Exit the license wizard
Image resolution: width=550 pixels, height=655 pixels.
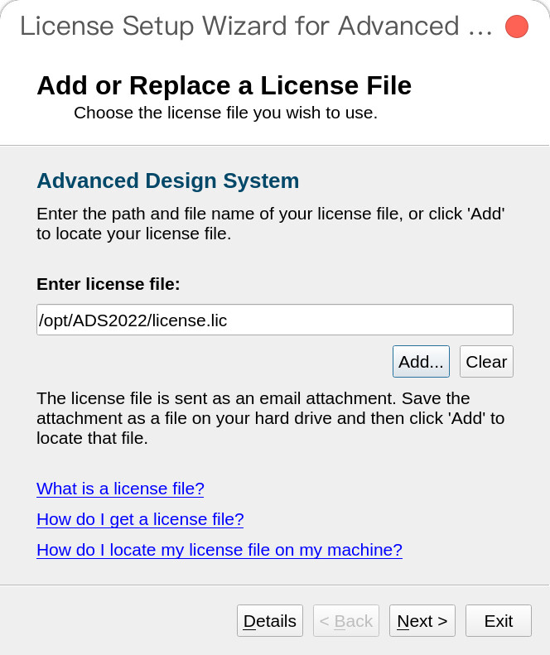(x=499, y=621)
